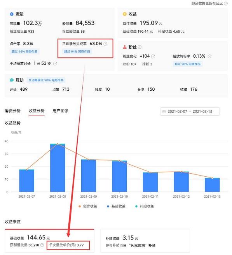The image size is (232, 255).
Task: Click the 2021-02-08 revenue bar
Action: pyautogui.click(x=58, y=168)
